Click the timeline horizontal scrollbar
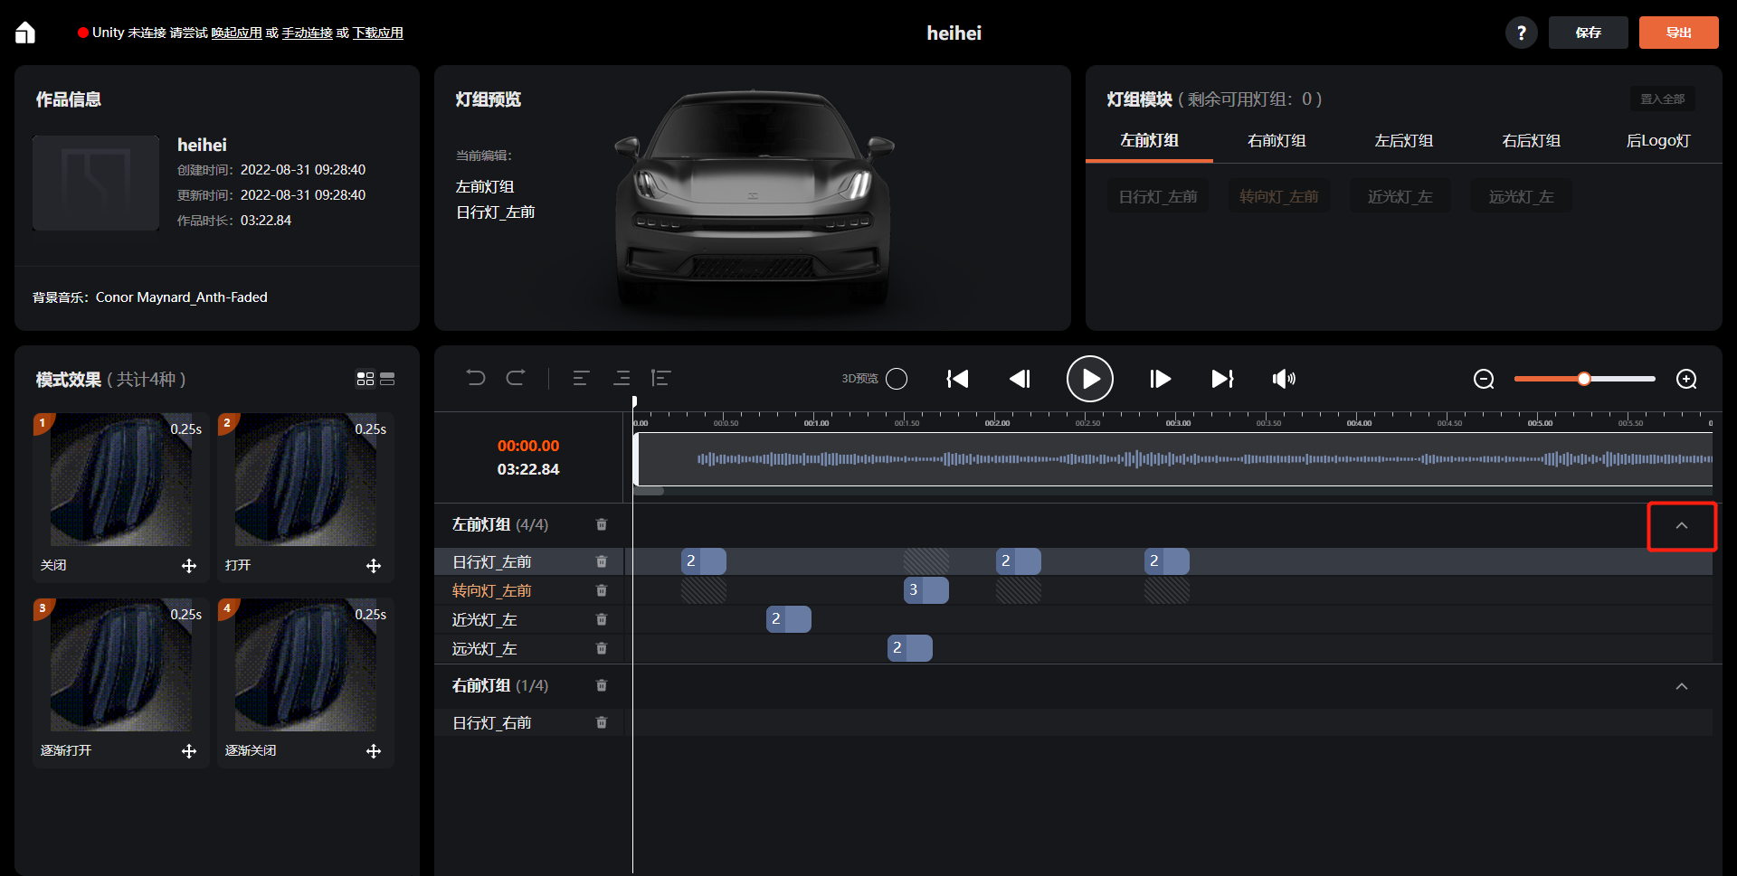 649,491
